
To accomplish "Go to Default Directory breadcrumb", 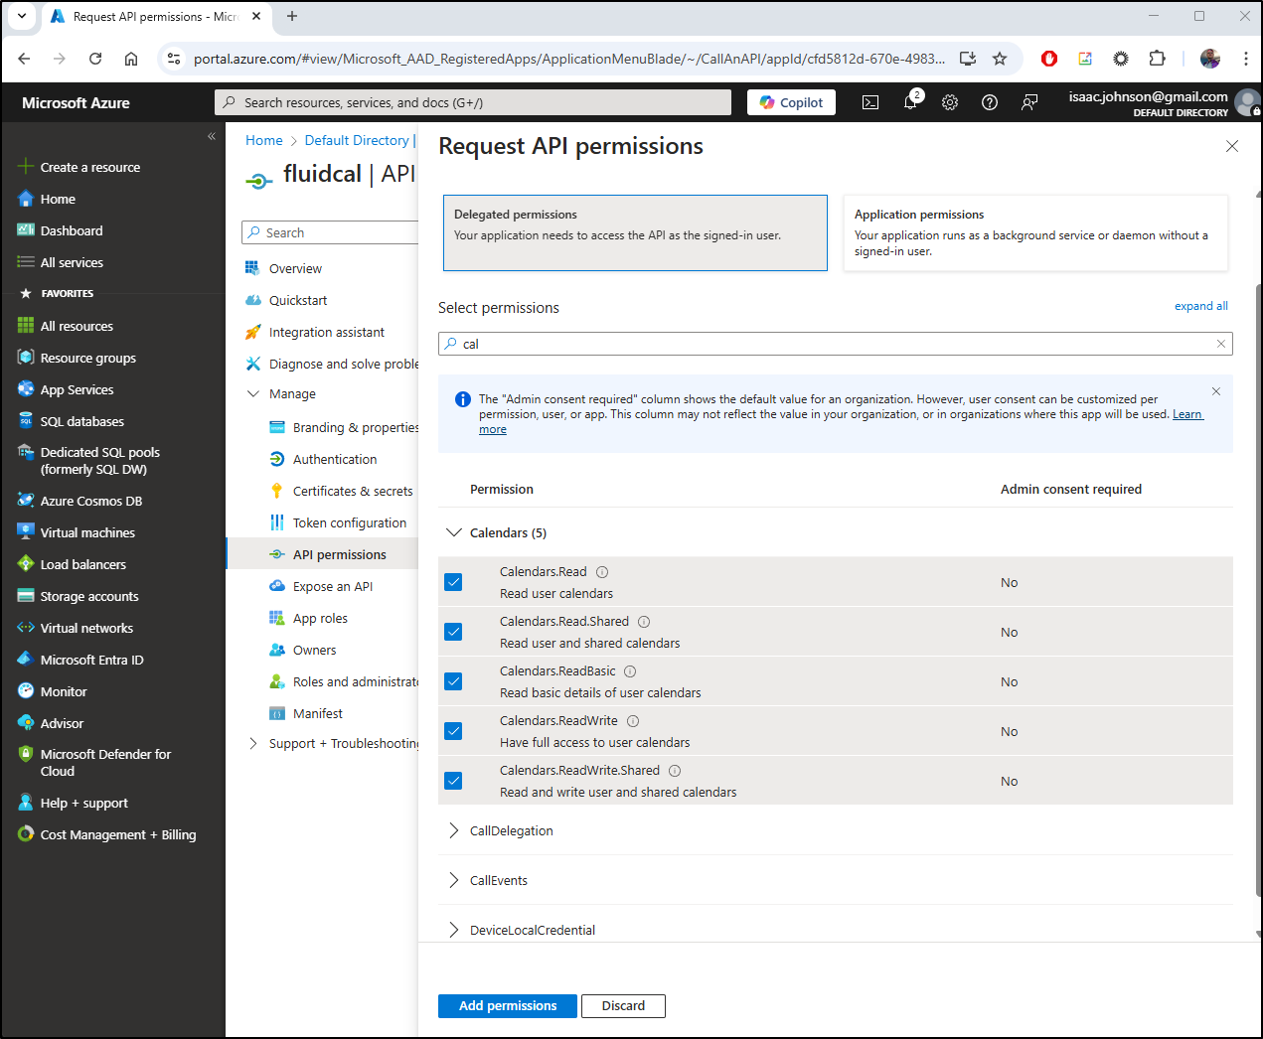I will coord(357,140).
